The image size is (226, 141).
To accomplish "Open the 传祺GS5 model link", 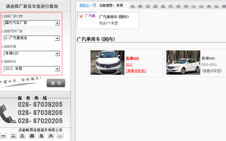I will click(x=132, y=58).
